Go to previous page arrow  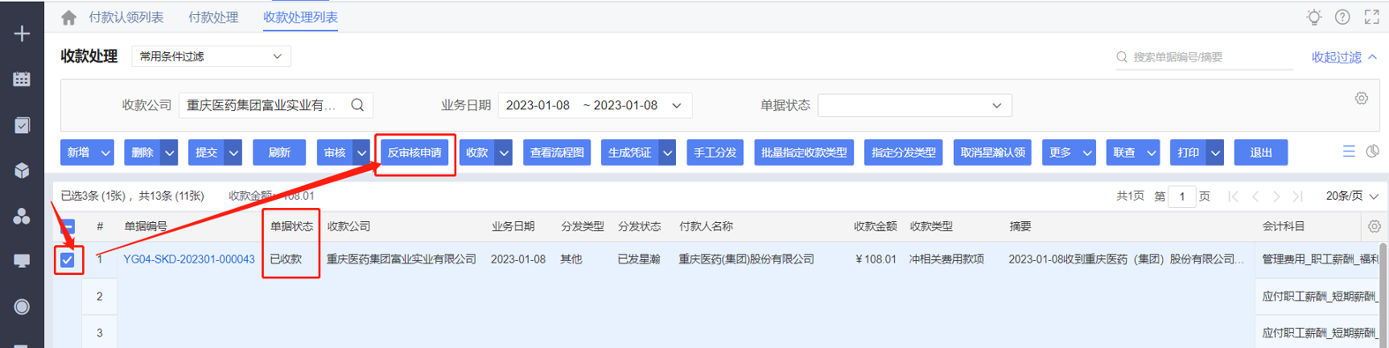tap(1255, 196)
